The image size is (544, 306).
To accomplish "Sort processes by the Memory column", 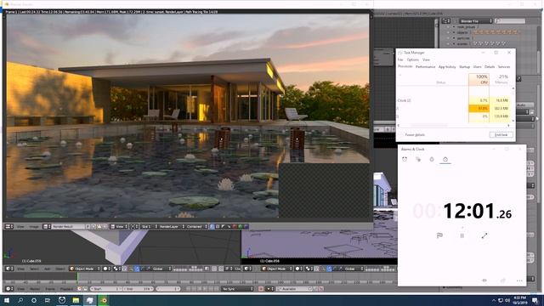I will point(501,79).
